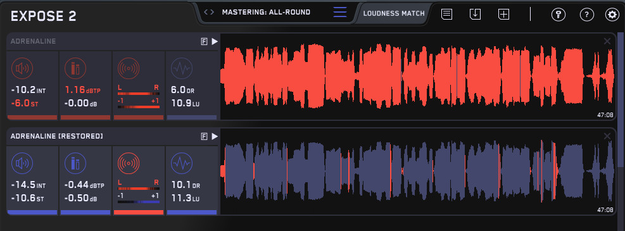Viewport: 625px width, 231px height.
Task: Click the L/R stereo balance meter for Restored track
Action: pos(138,185)
